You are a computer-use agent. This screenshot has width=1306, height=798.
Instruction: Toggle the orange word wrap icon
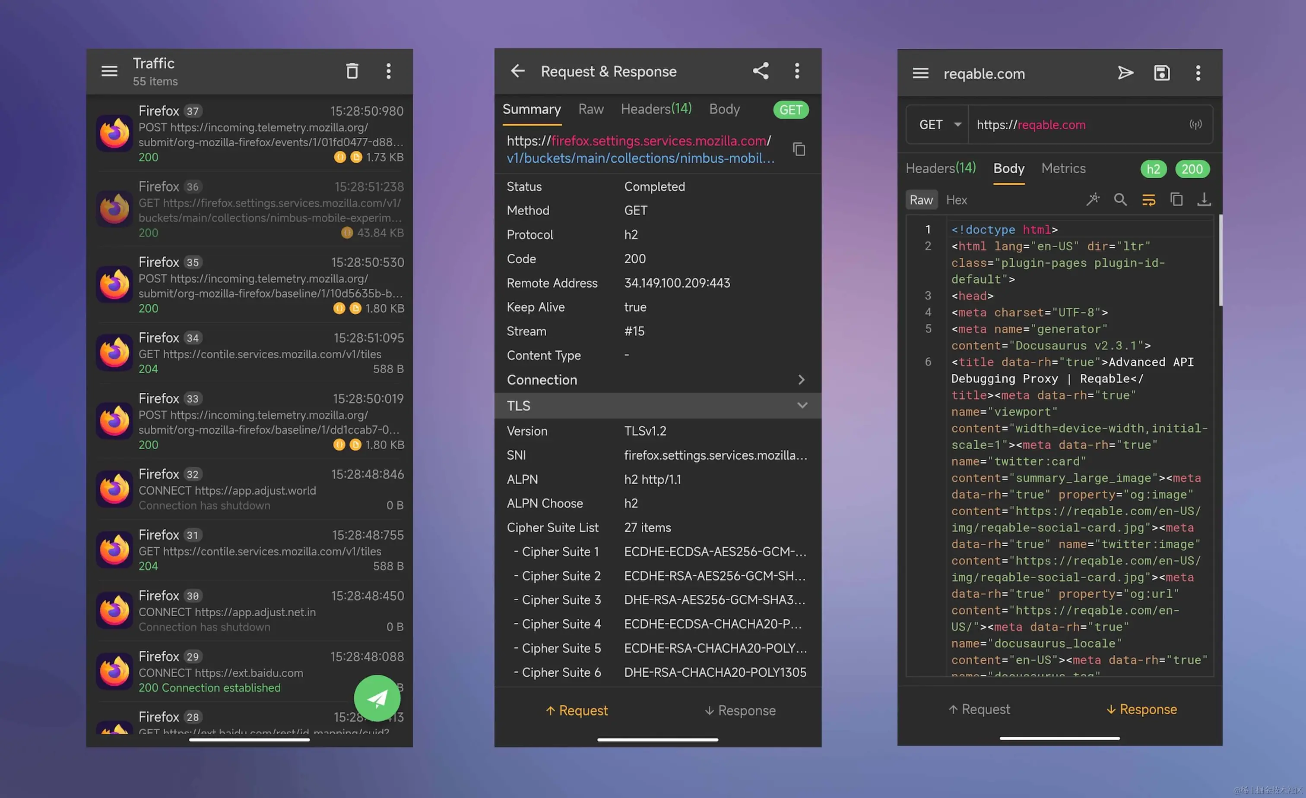pos(1148,200)
